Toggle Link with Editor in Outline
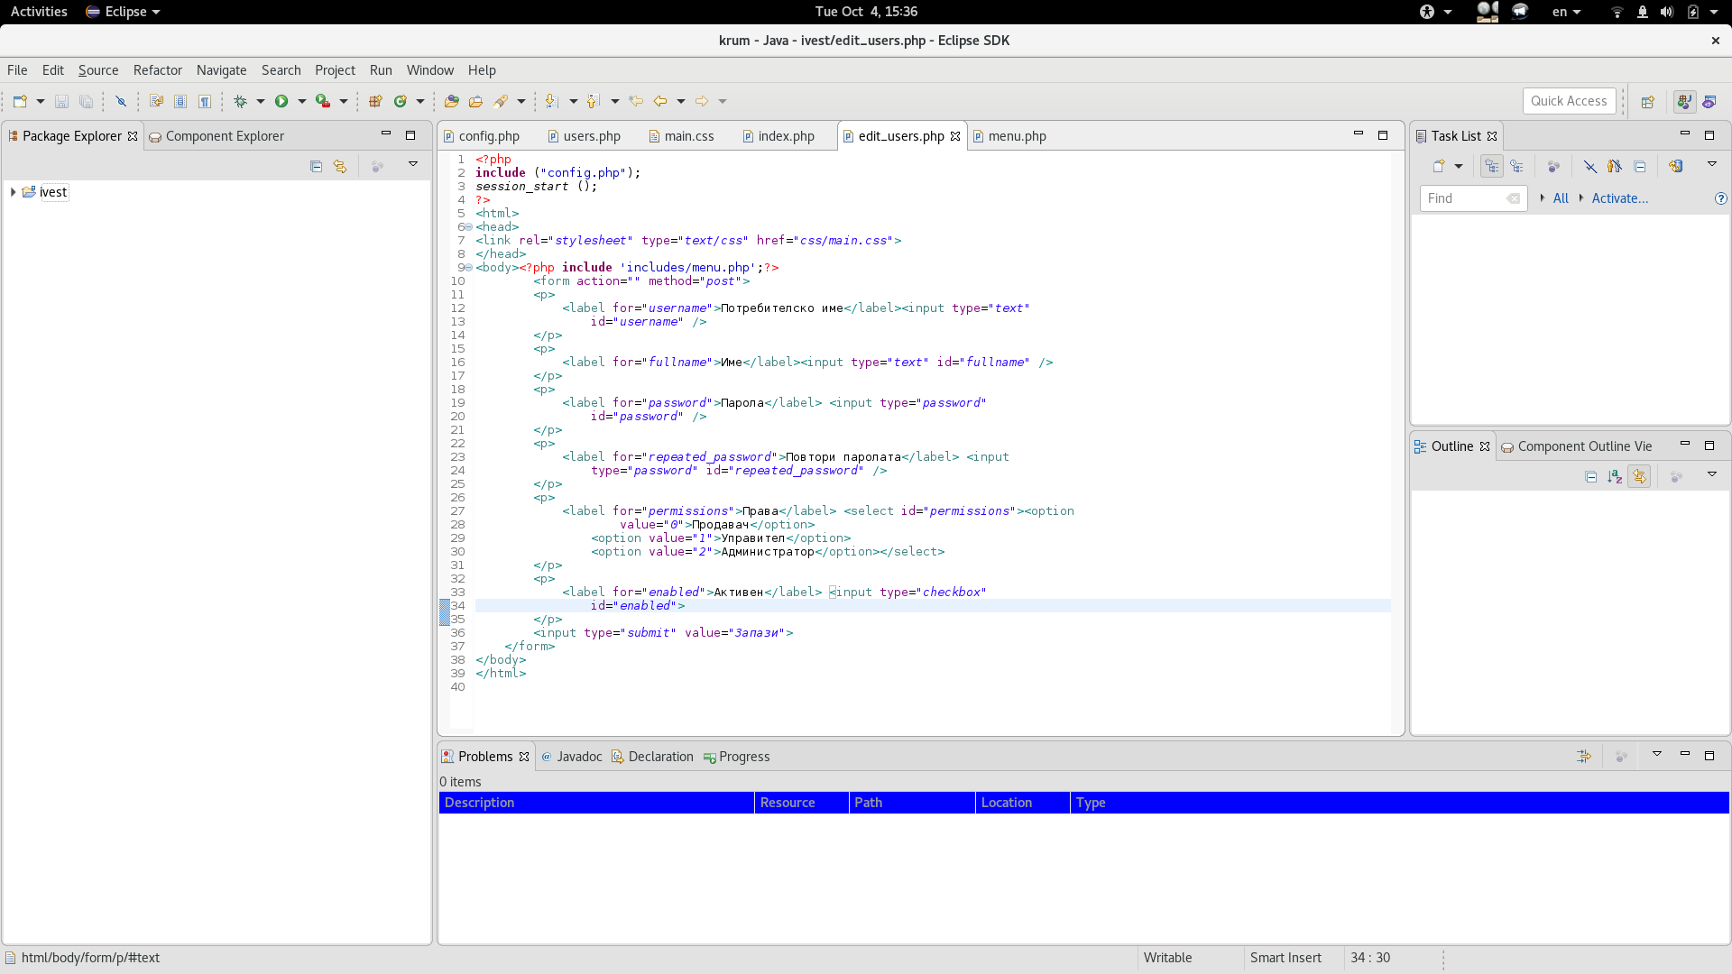 pyautogui.click(x=1639, y=476)
